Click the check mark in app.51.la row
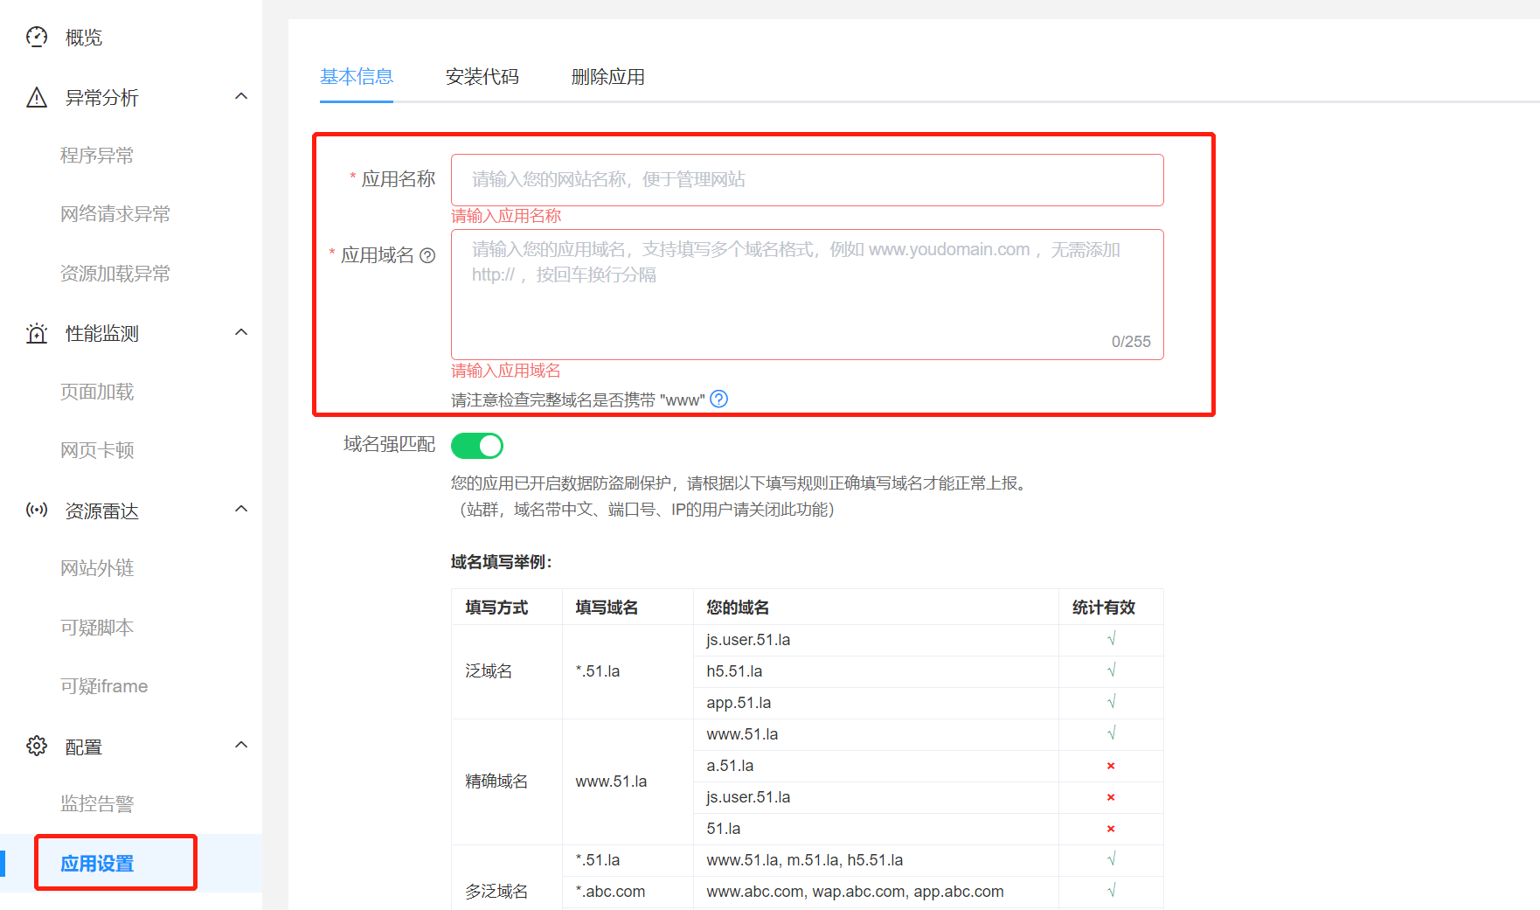 (x=1111, y=702)
